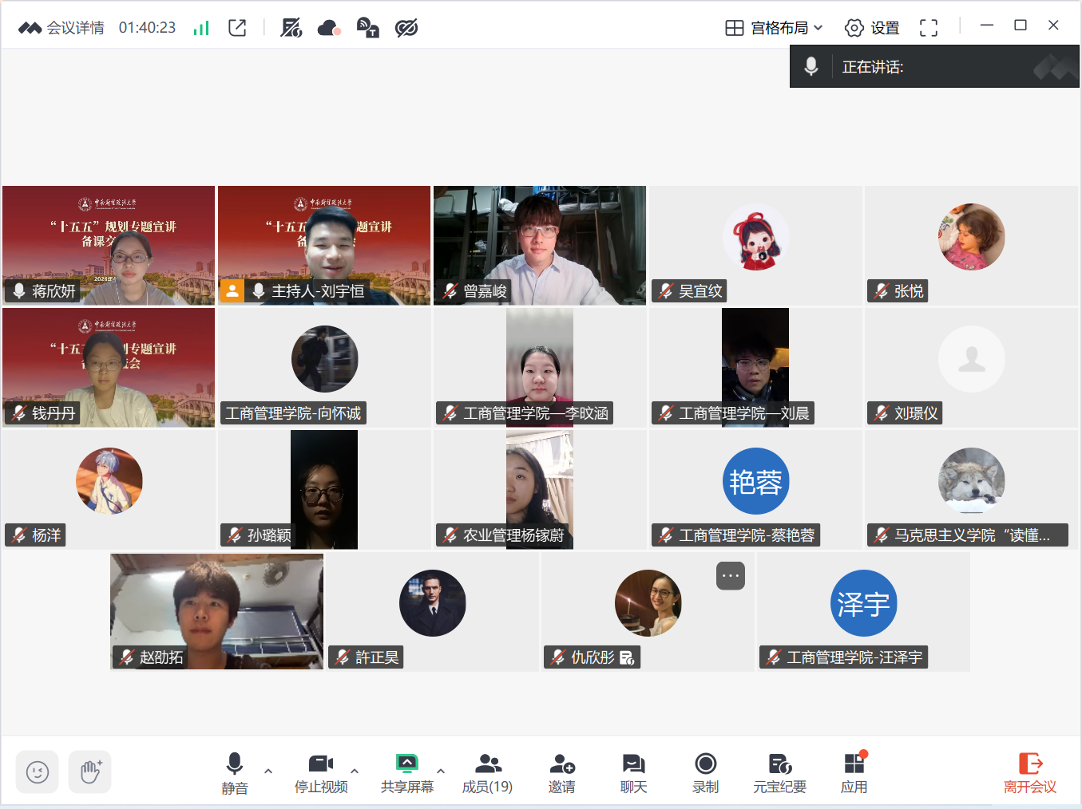Open the 聊天 chat panel
The image size is (1082, 809).
(x=633, y=772)
